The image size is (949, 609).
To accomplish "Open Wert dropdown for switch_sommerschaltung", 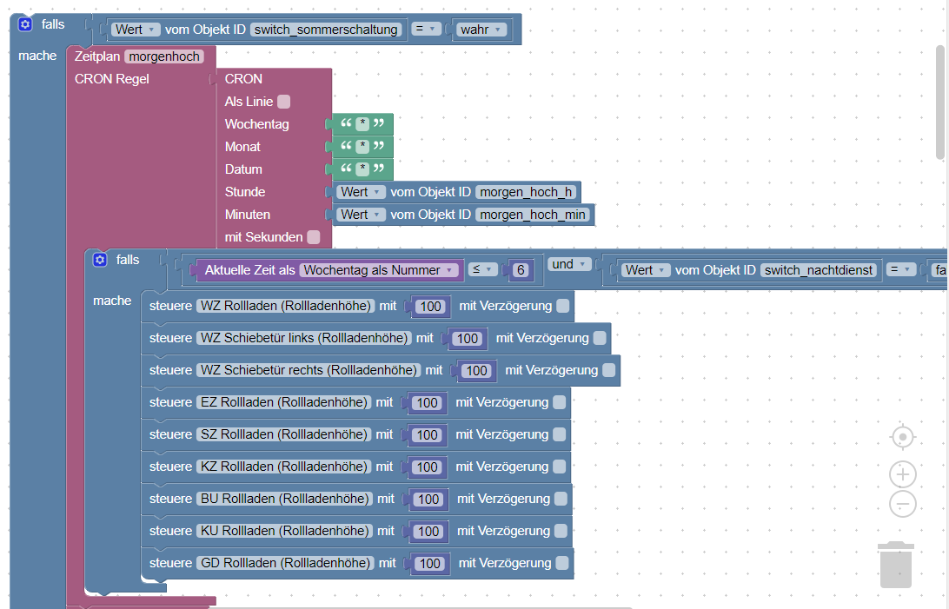I will click(x=136, y=30).
